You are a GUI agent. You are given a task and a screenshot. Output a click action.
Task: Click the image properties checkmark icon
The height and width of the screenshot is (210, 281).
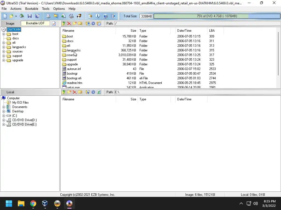tap(54, 24)
